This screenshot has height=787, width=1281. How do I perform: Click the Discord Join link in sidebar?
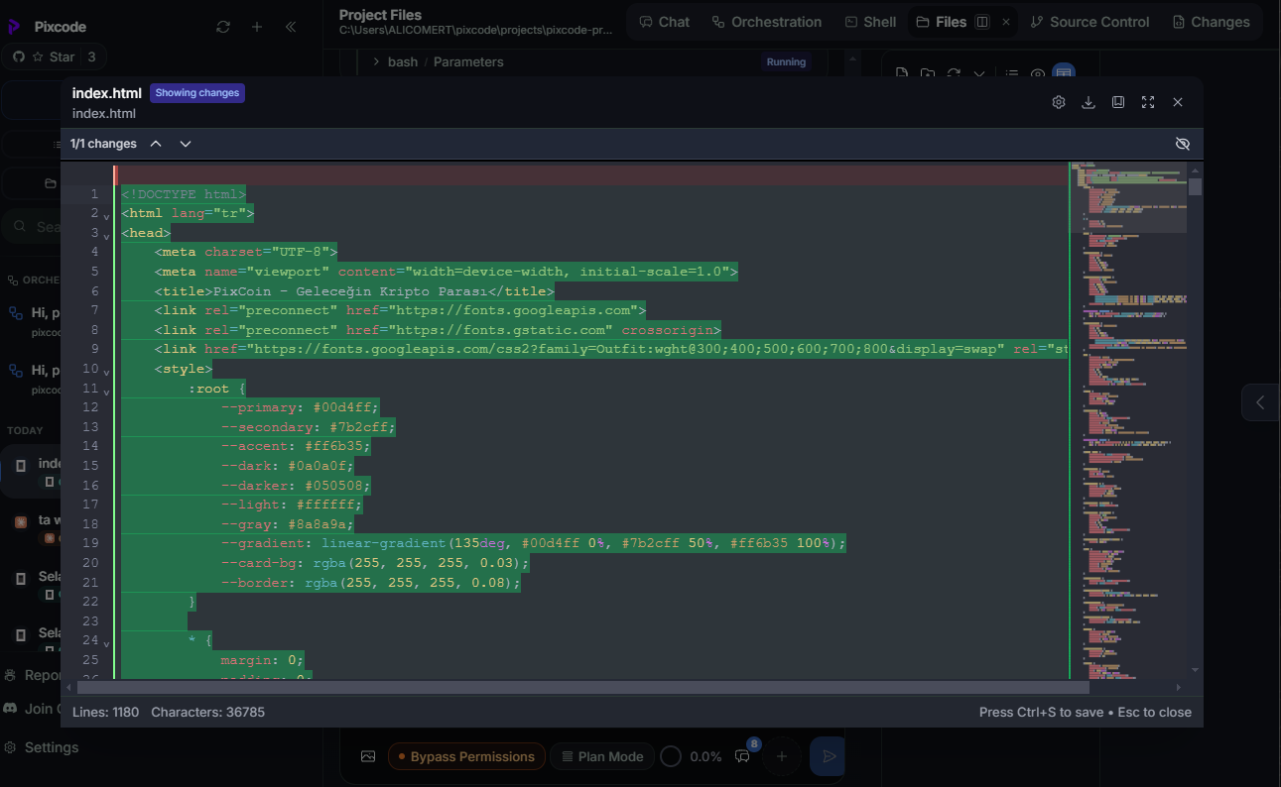pos(30,709)
